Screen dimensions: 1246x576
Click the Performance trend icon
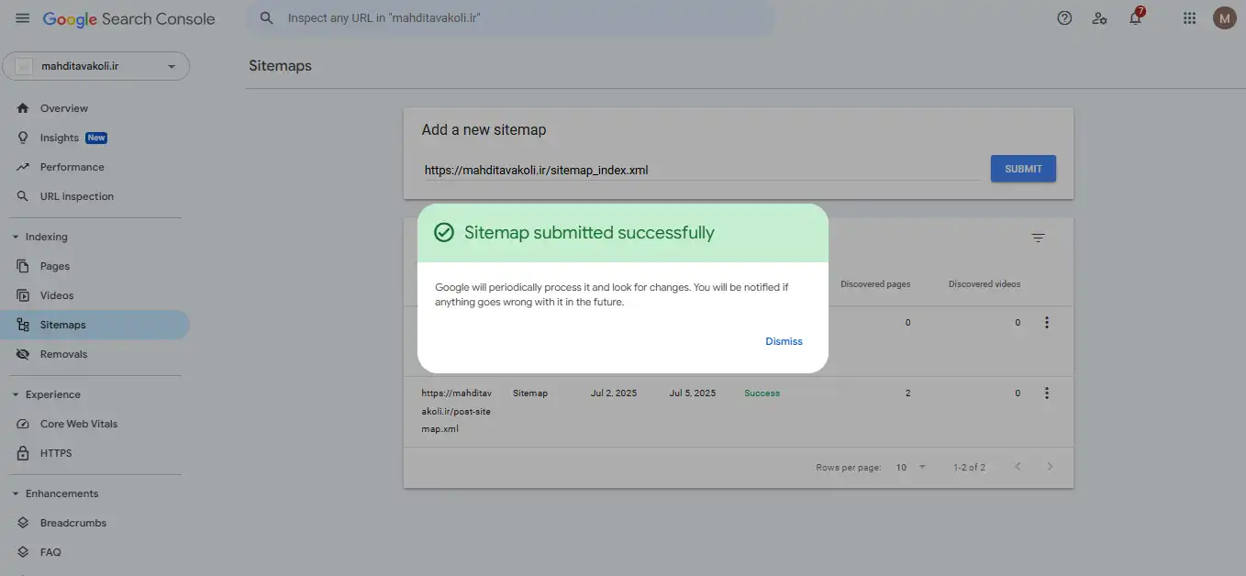coord(23,167)
